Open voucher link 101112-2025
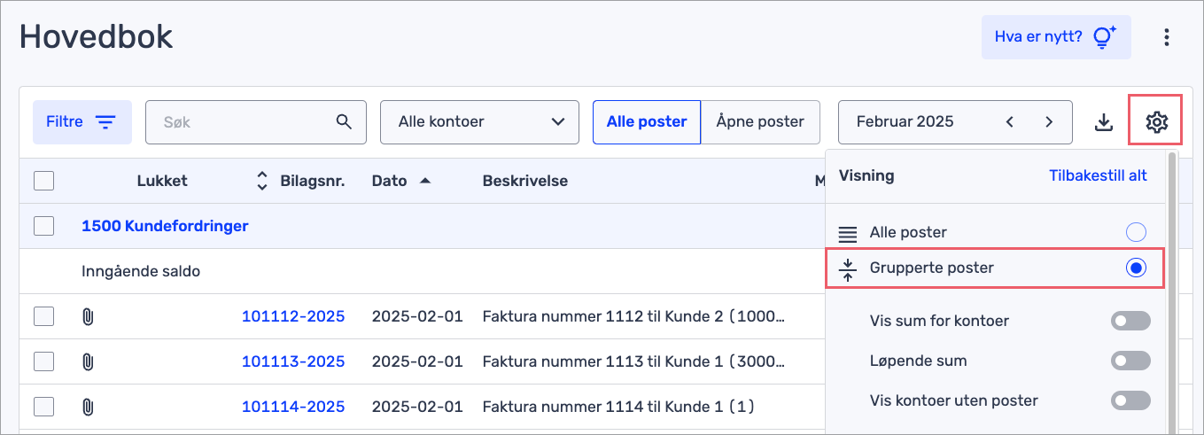Viewport: 1204px width, 435px height. coord(293,315)
